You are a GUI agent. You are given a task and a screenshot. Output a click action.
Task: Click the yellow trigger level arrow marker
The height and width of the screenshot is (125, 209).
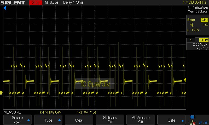coord(185,80)
